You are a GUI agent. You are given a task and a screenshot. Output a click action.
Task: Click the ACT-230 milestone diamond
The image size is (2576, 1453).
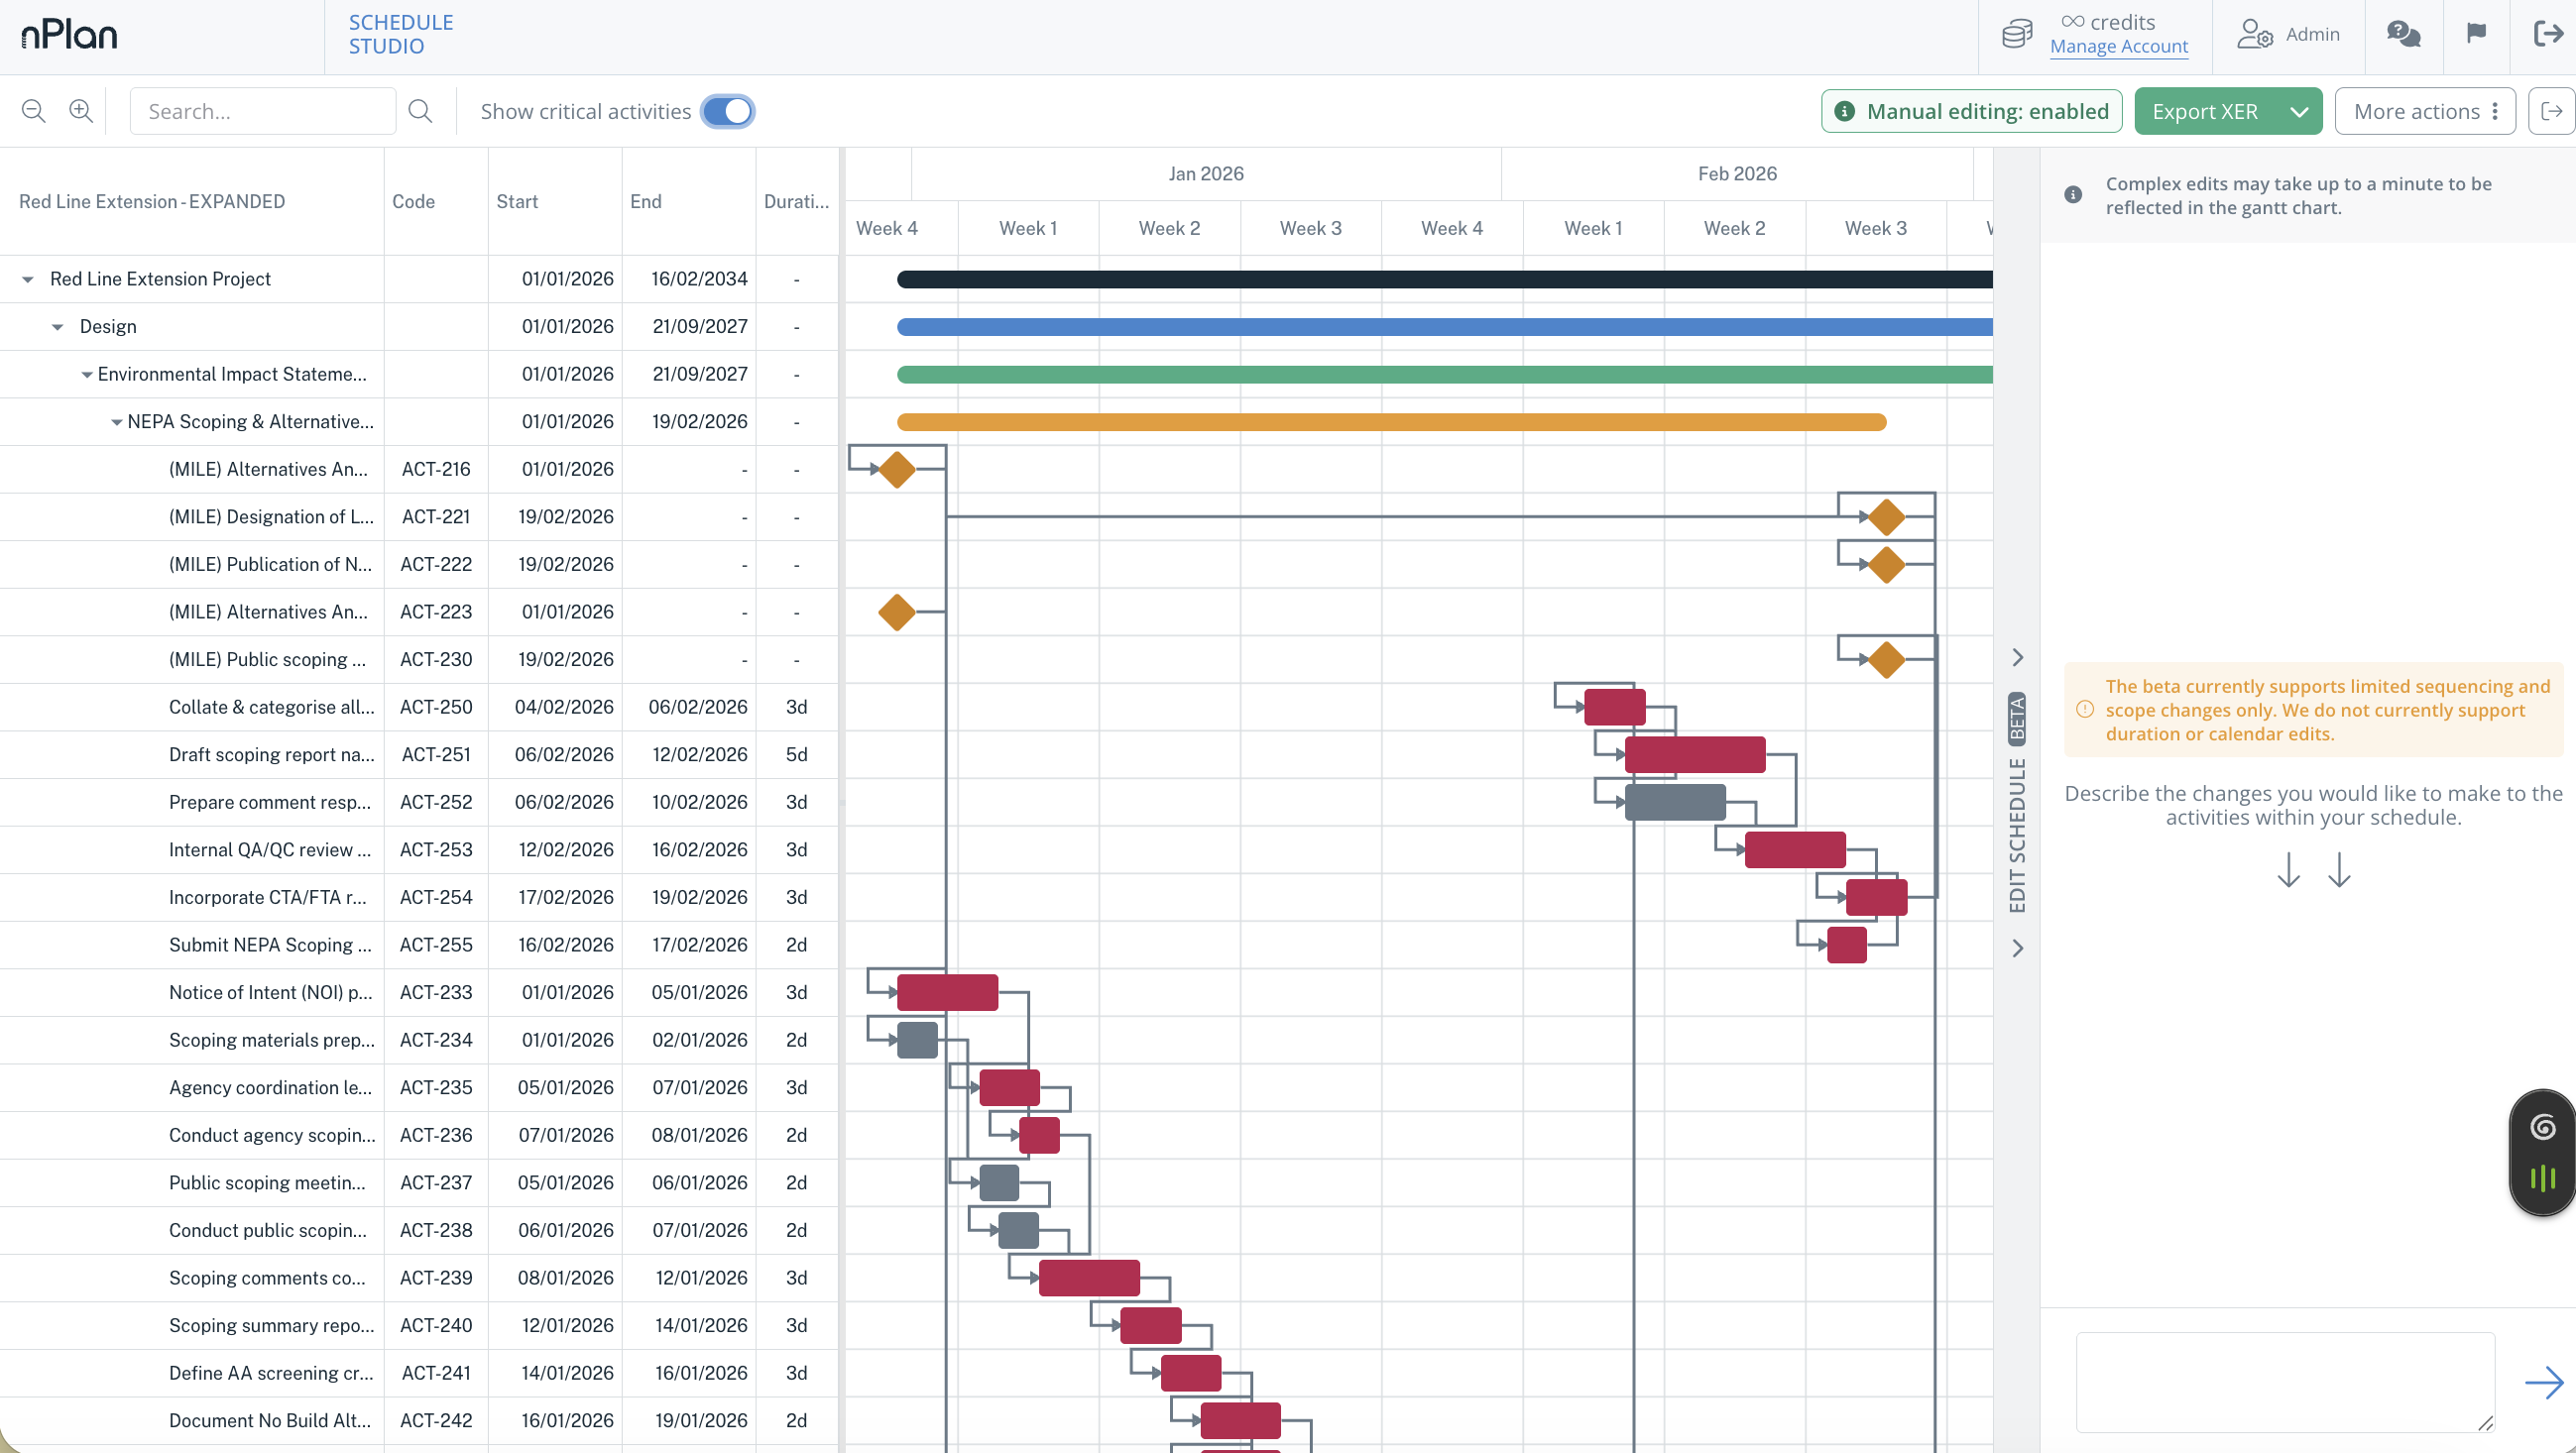tap(1887, 660)
